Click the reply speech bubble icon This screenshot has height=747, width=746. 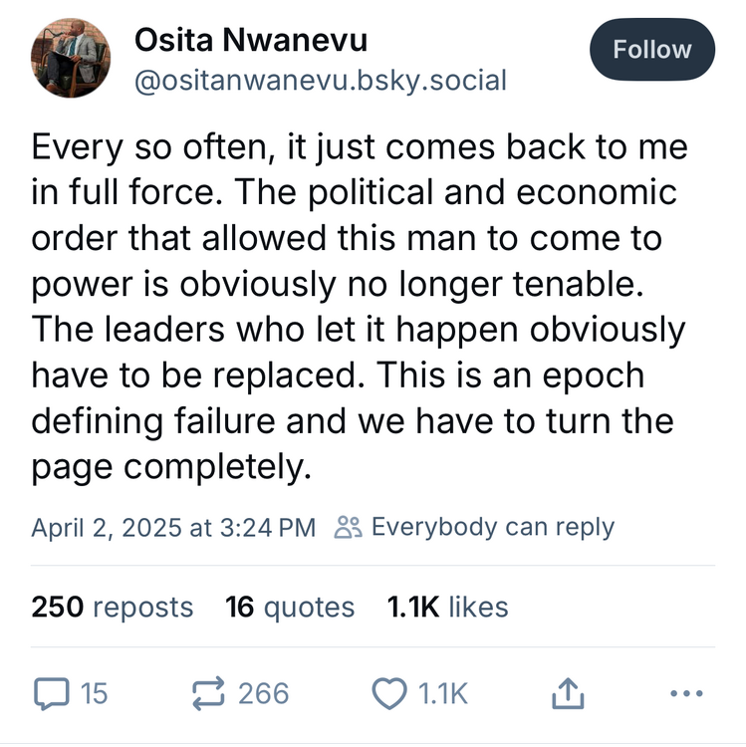[48, 693]
